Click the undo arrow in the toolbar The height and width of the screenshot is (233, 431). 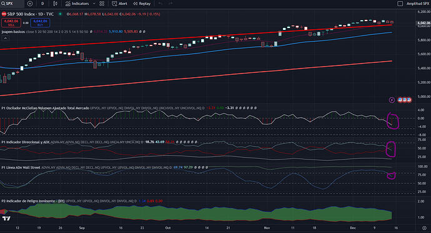point(161,4)
